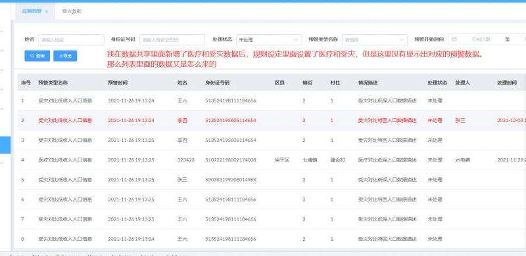Click the 未处理 status in row 8
The height and width of the screenshot is (256, 526).
pos(435,239)
